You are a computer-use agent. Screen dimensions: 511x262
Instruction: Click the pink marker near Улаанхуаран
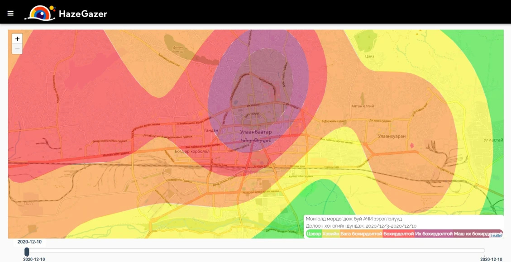click(412, 145)
